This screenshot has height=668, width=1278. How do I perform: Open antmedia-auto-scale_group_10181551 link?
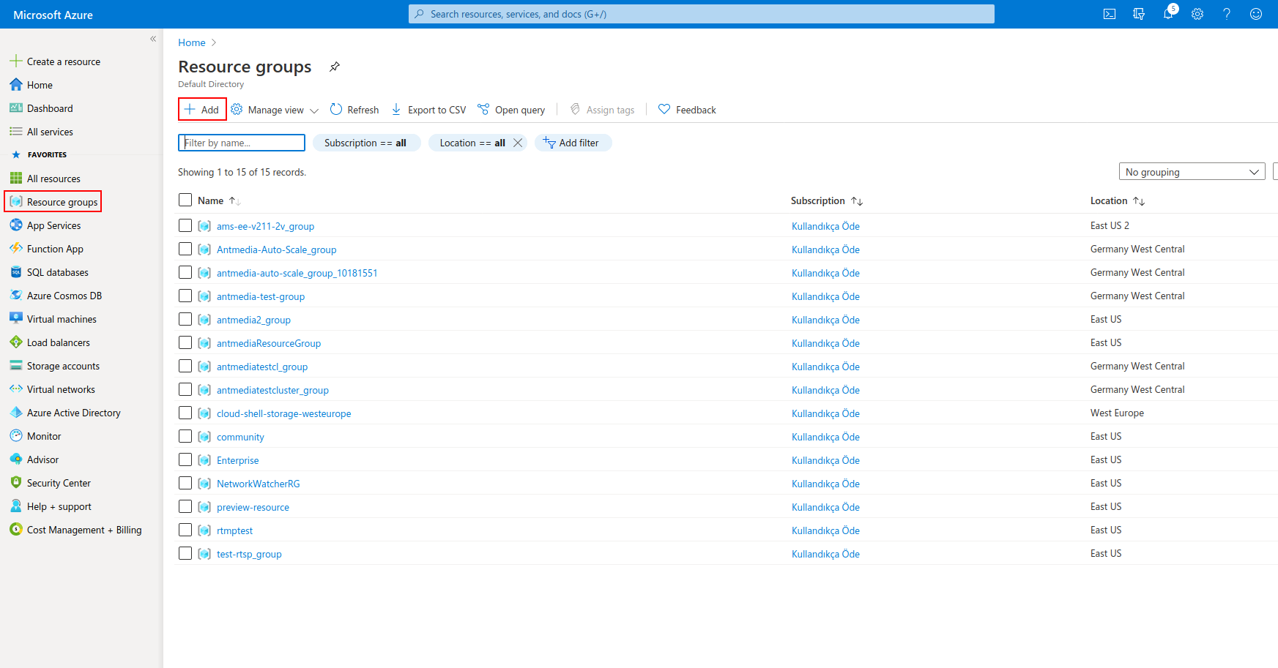(x=297, y=273)
